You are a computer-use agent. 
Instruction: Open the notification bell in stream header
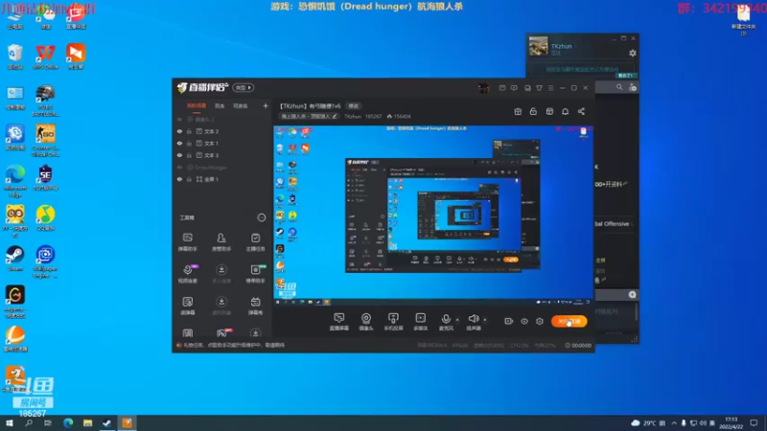click(565, 111)
